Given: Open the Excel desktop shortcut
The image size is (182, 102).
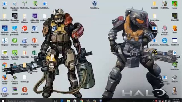Looking at the screenshot, I should [x=35, y=53].
